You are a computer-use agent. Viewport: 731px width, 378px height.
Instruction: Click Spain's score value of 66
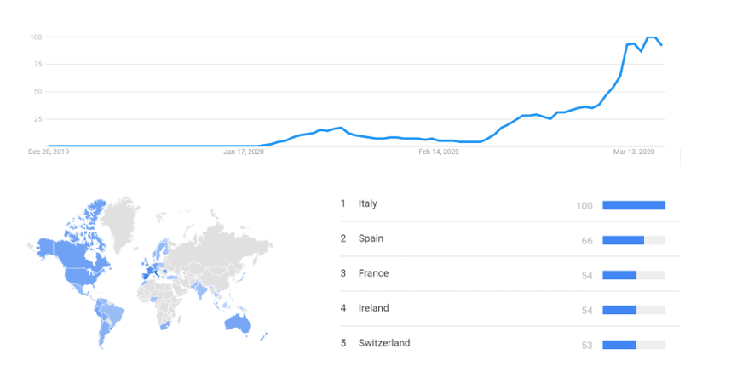pos(586,241)
